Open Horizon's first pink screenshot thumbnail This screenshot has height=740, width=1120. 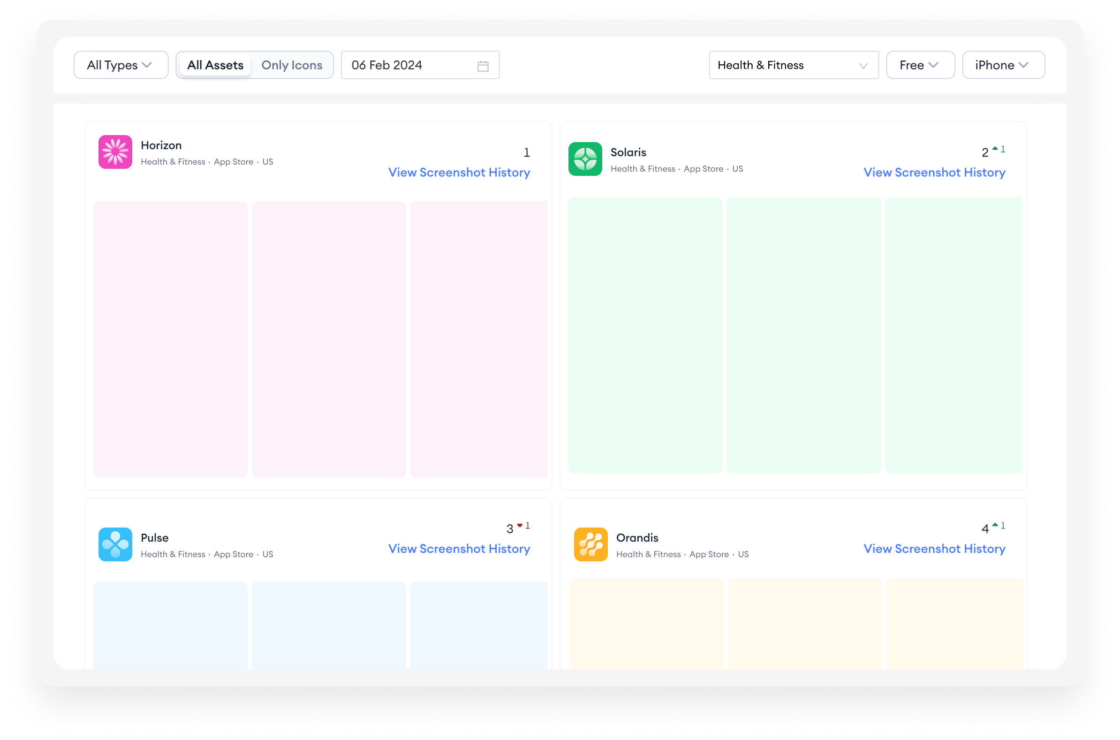click(x=170, y=339)
